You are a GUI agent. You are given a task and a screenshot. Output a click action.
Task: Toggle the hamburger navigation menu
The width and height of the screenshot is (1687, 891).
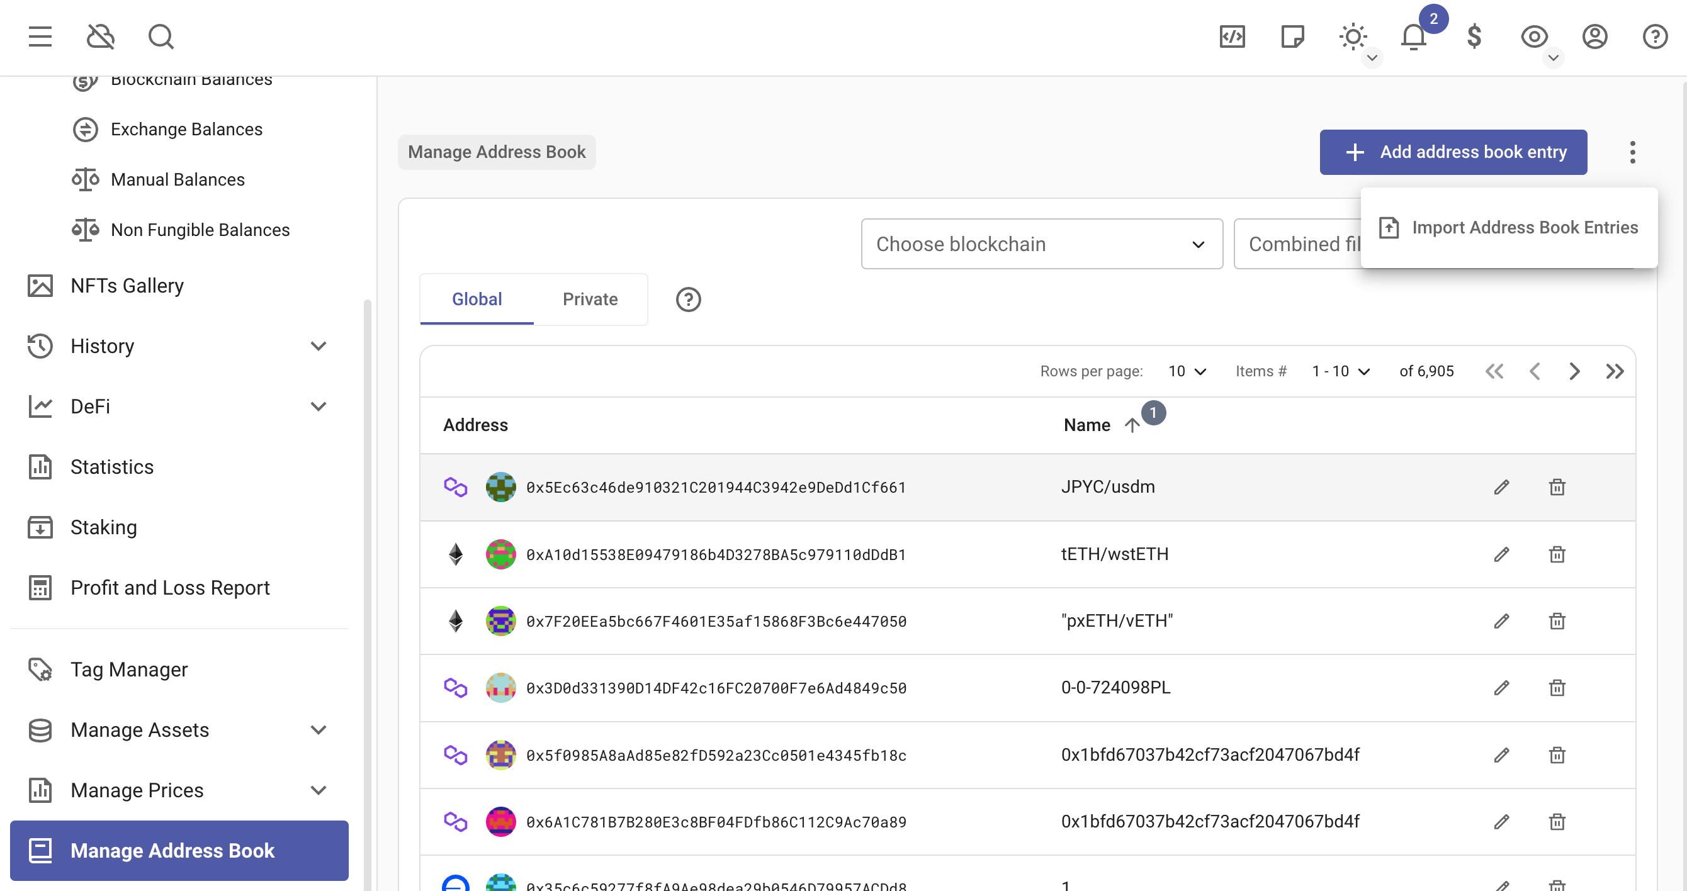coord(40,36)
